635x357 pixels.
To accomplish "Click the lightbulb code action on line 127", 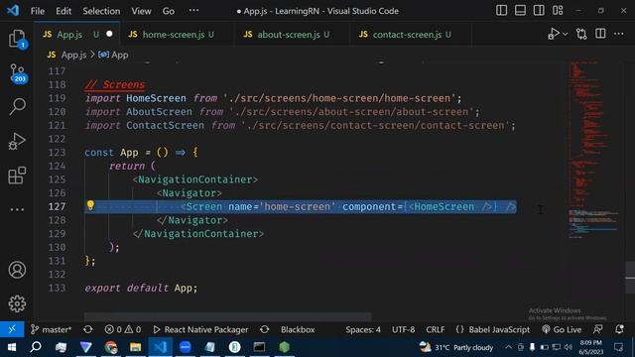I will tap(90, 205).
